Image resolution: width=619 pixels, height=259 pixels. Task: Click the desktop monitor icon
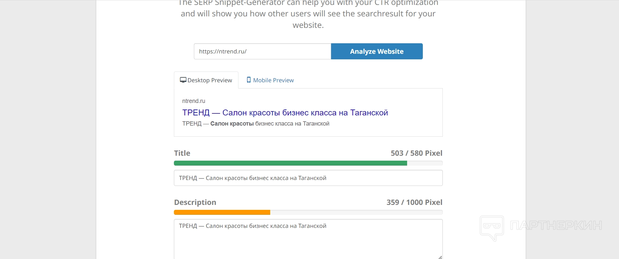pyautogui.click(x=183, y=80)
